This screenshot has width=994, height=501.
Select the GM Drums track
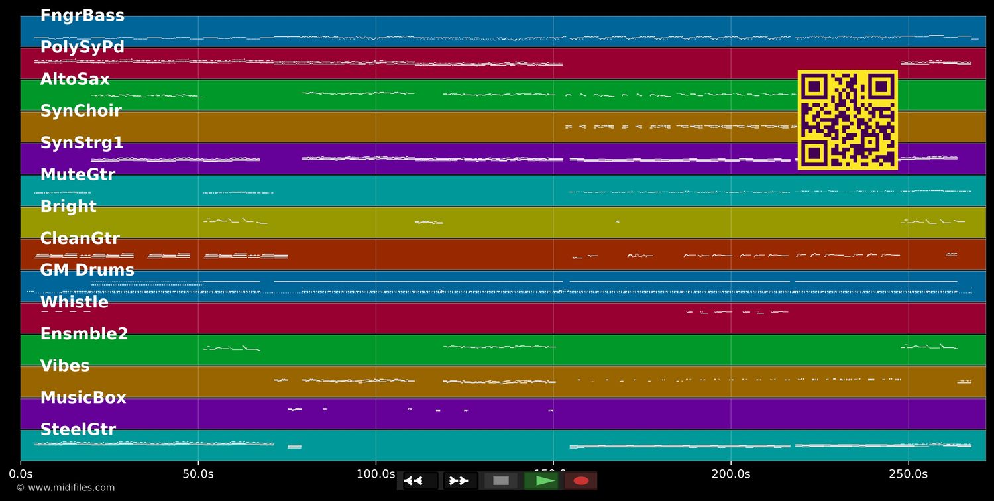[87, 270]
